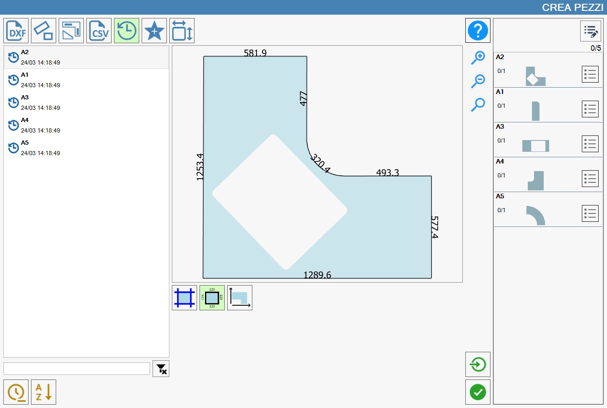Open the list edit icon above 0/5
The width and height of the screenshot is (607, 408).
(x=591, y=31)
